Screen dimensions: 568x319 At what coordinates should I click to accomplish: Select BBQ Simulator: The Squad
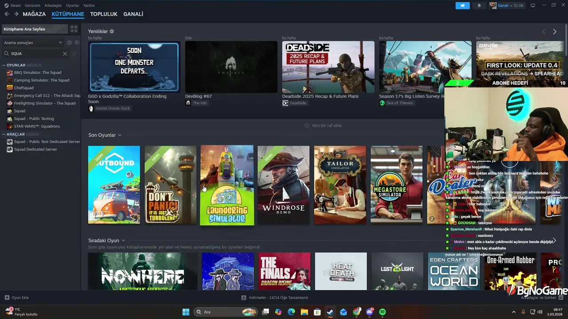pyautogui.click(x=38, y=73)
